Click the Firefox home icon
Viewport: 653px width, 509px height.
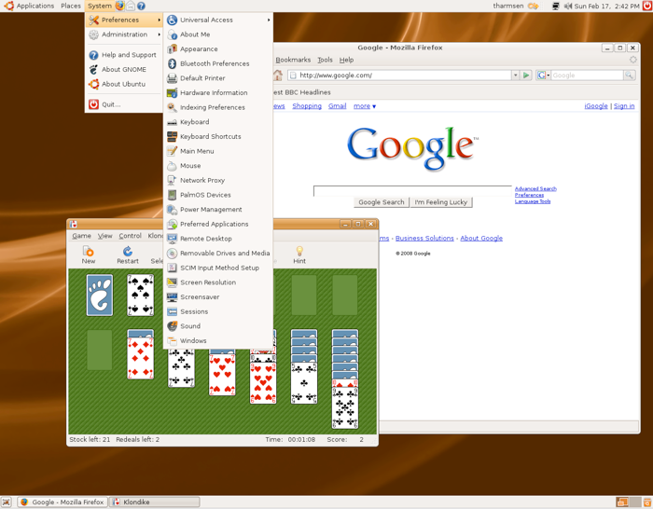[278, 76]
